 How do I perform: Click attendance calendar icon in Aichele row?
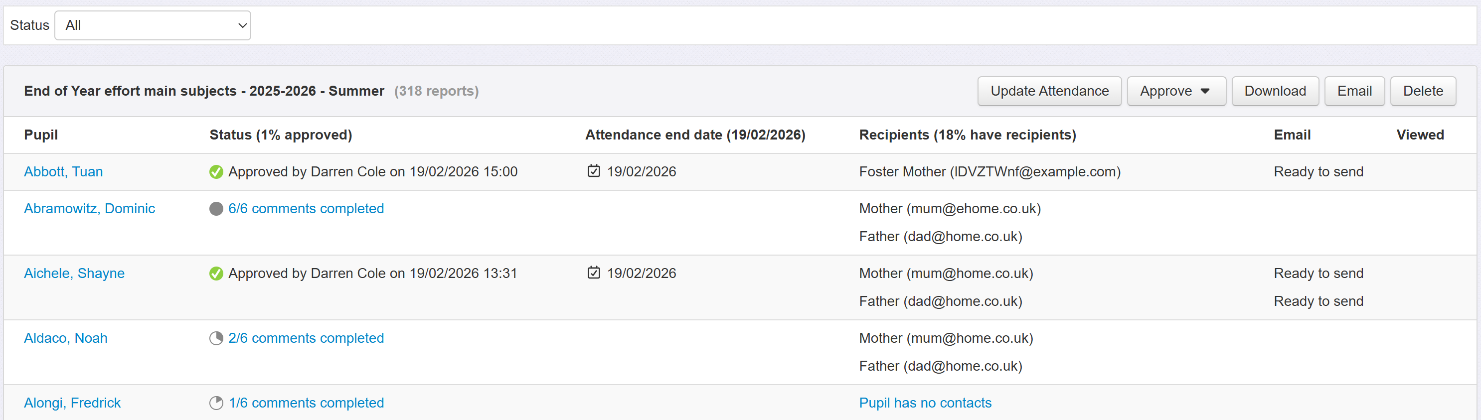[593, 273]
